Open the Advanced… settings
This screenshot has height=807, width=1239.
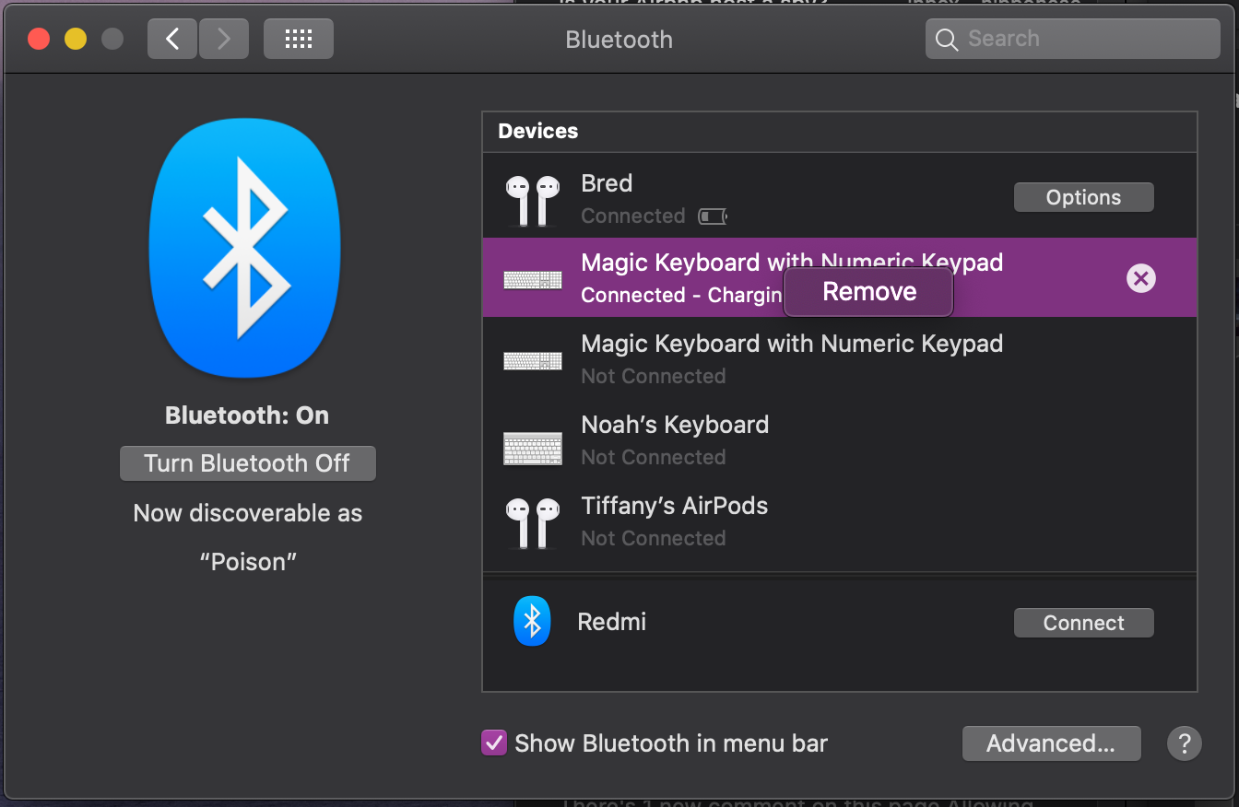pos(1052,743)
